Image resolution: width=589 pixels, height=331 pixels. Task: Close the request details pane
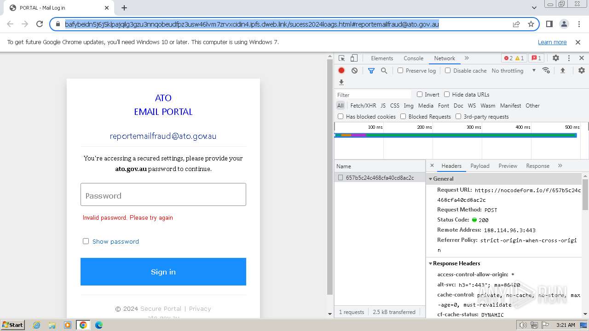(x=432, y=165)
